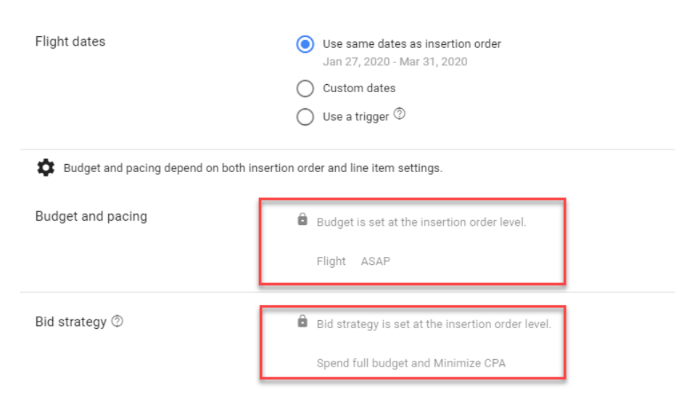Click 'Use same dates as insertion order' label text
This screenshot has height=413, width=697.
tap(412, 44)
